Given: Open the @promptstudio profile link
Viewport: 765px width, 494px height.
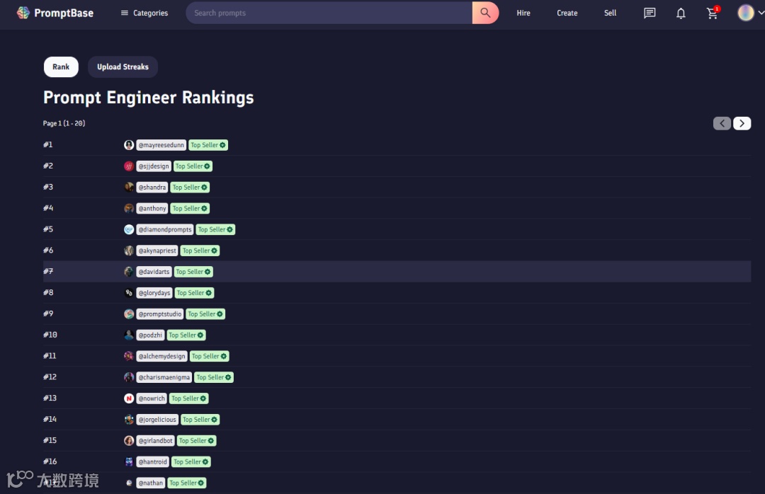Looking at the screenshot, I should click(160, 314).
